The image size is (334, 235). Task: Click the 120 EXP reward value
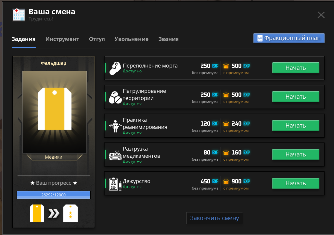tap(209, 124)
